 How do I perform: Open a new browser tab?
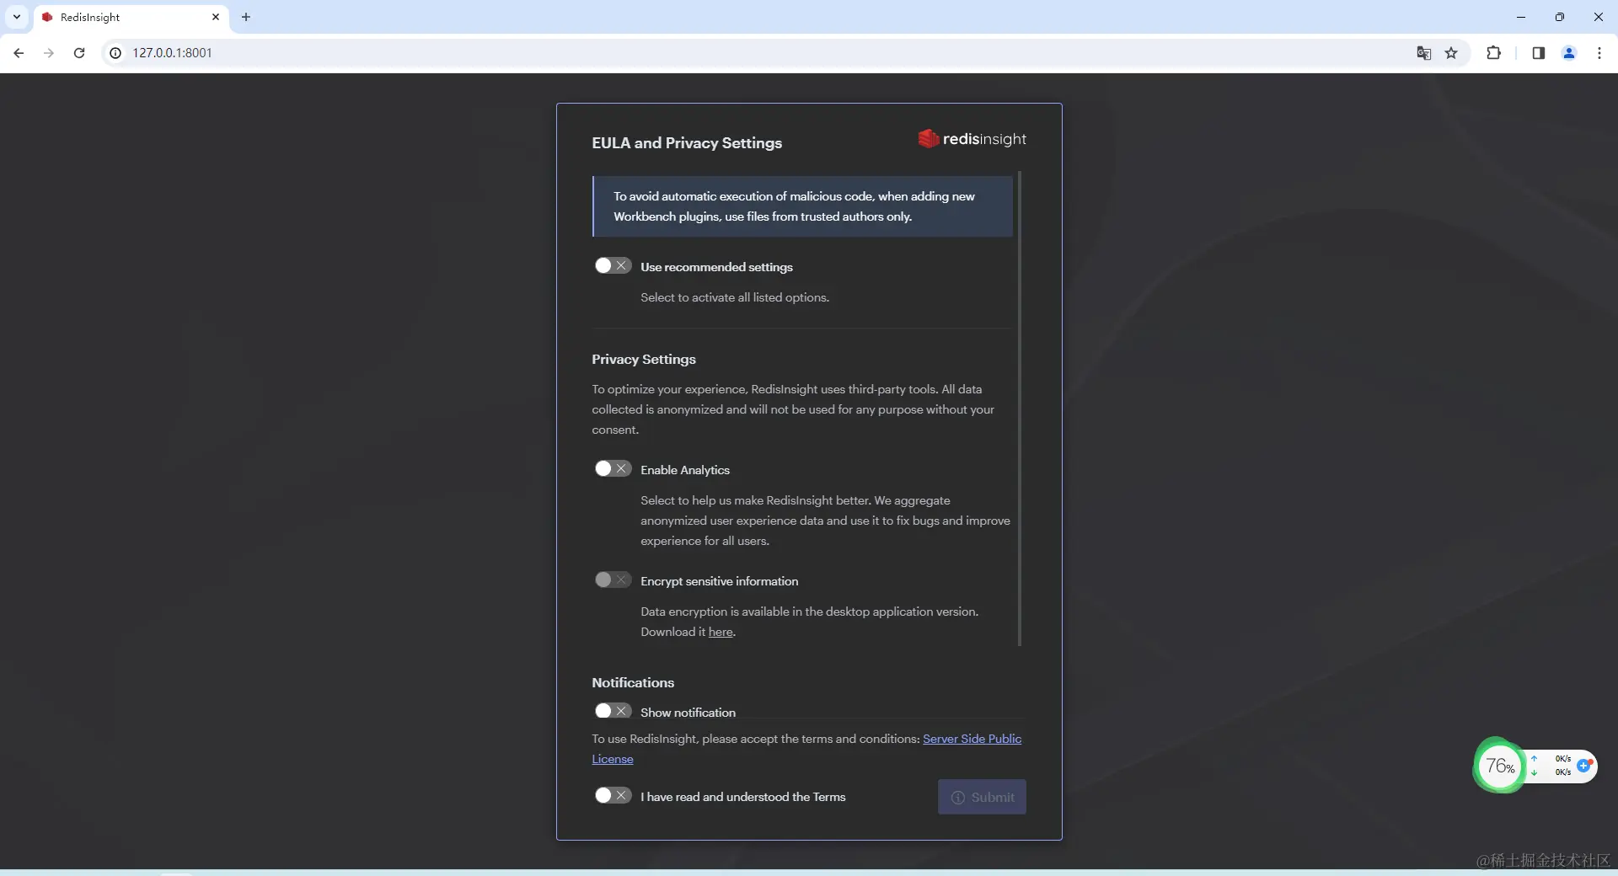[245, 17]
